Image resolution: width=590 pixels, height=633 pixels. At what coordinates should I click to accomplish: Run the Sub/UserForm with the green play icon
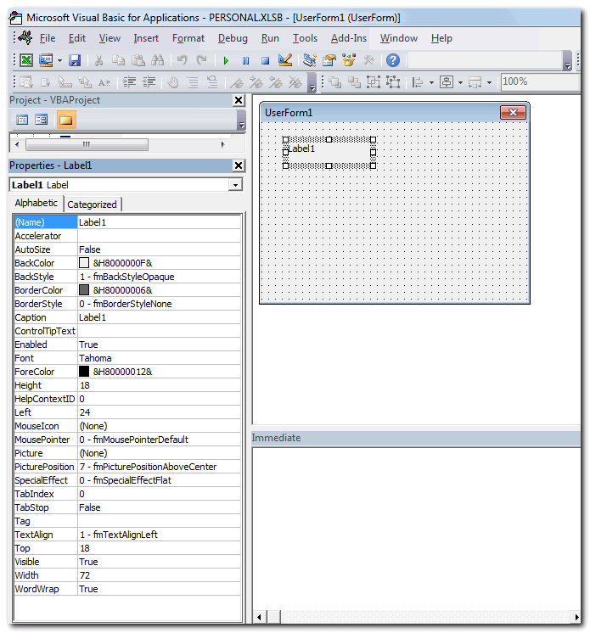pos(226,61)
